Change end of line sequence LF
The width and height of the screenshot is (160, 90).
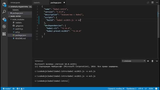[146, 88]
